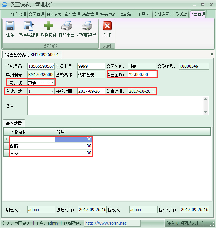216x228 pixels.
Task: Click the remarks scrollbar down arrow
Action: tap(205, 112)
